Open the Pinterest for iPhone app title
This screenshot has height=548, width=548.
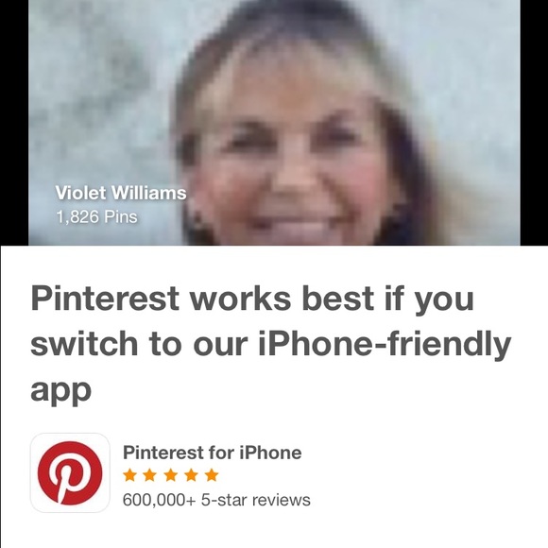point(213,453)
